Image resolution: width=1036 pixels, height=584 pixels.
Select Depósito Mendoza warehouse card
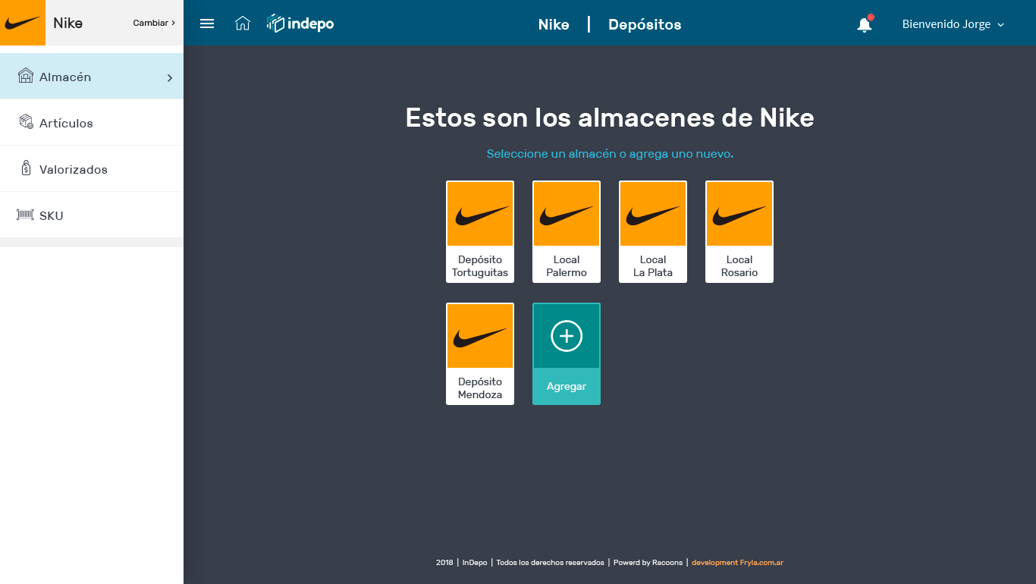click(x=480, y=353)
